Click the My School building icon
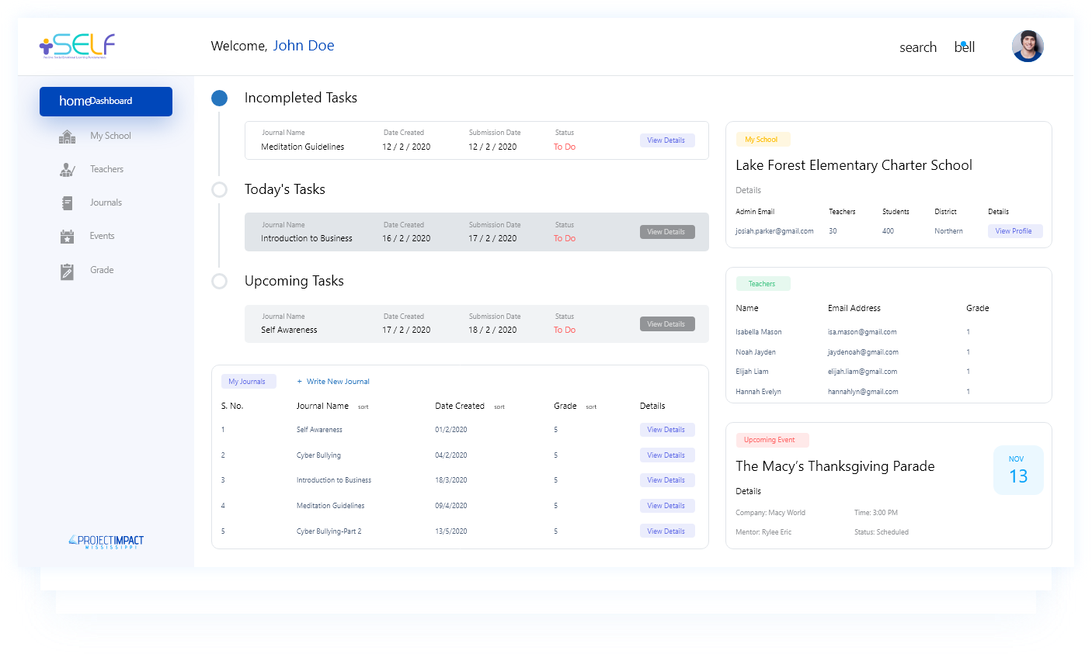Screen dimensions: 1092x654 coord(68,137)
